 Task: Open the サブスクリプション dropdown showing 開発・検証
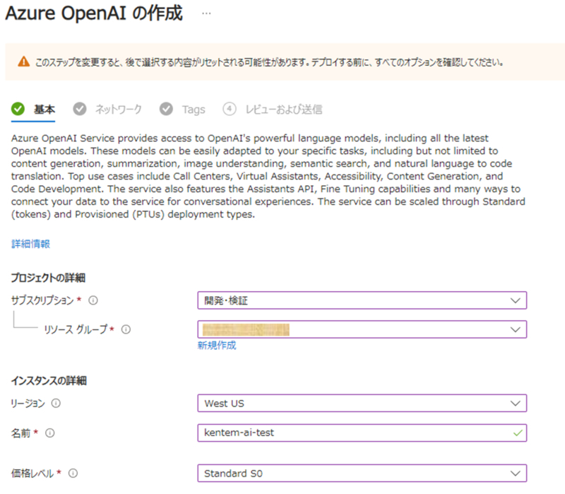pos(360,300)
